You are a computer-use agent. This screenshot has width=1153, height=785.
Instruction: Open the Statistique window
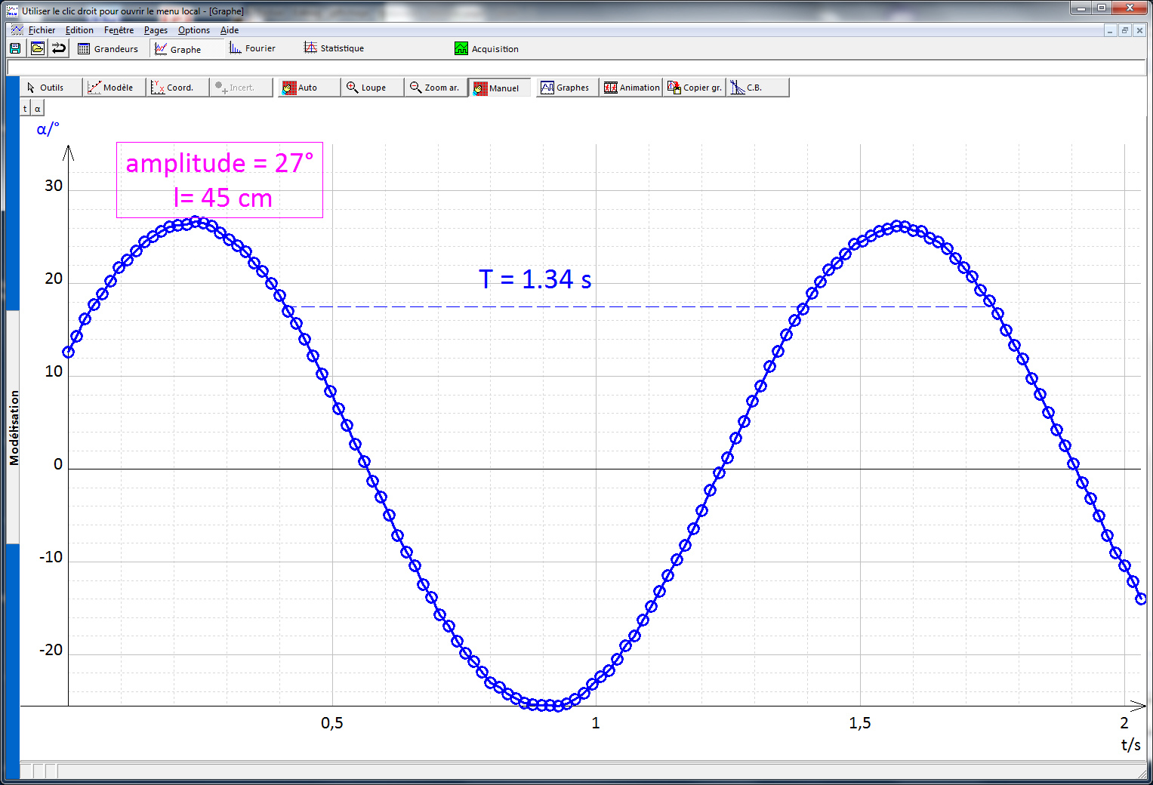[x=334, y=48]
